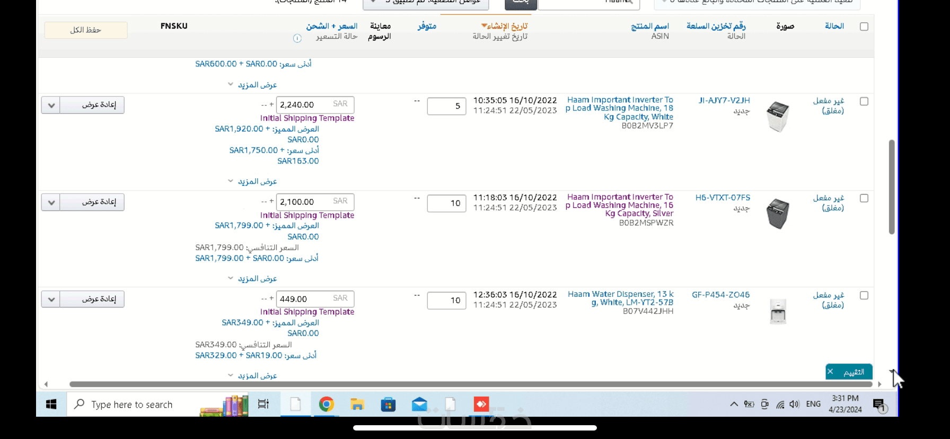Expand عرض المزيد under the White washing machine
This screenshot has height=439, width=950.
pos(252,181)
